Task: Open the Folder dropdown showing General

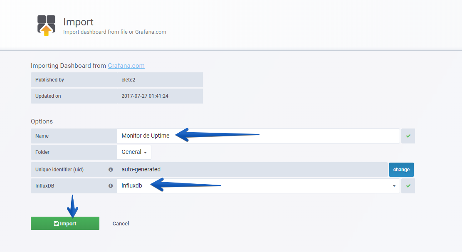Action: (x=134, y=152)
